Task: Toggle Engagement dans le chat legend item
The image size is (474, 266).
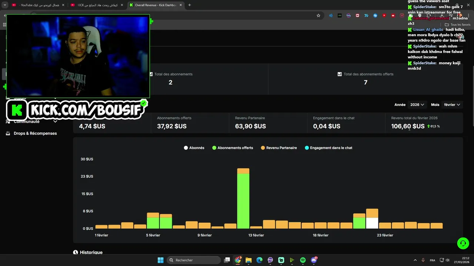Action: coord(328,148)
